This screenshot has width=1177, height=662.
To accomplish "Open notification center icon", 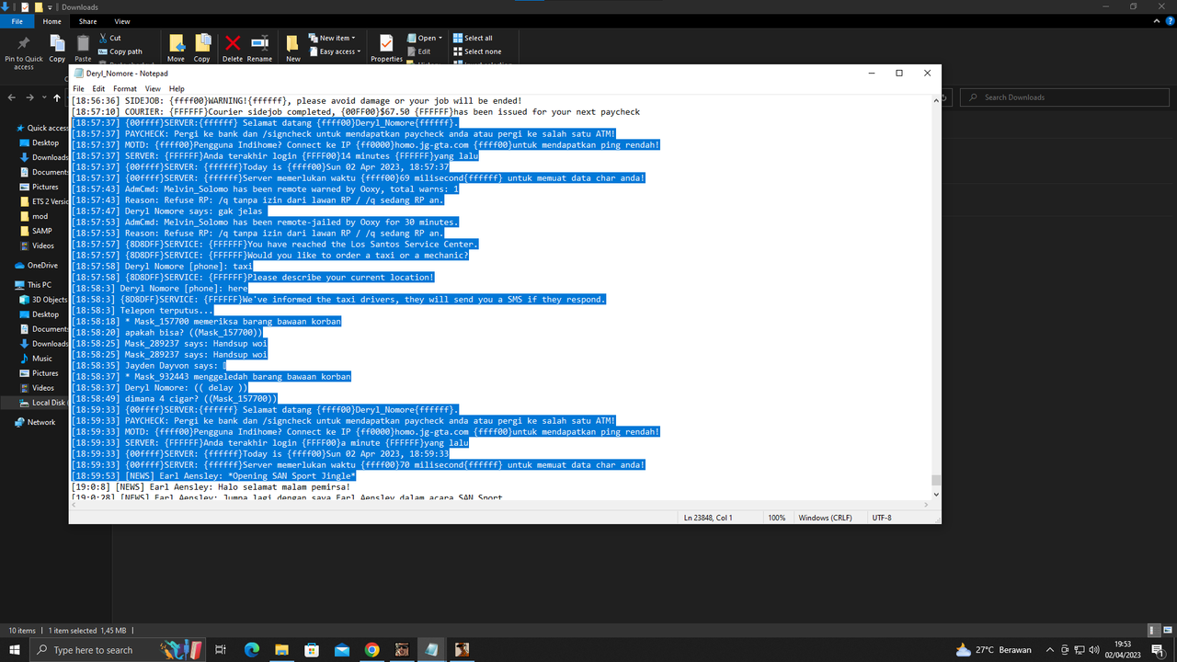I will click(x=1157, y=650).
